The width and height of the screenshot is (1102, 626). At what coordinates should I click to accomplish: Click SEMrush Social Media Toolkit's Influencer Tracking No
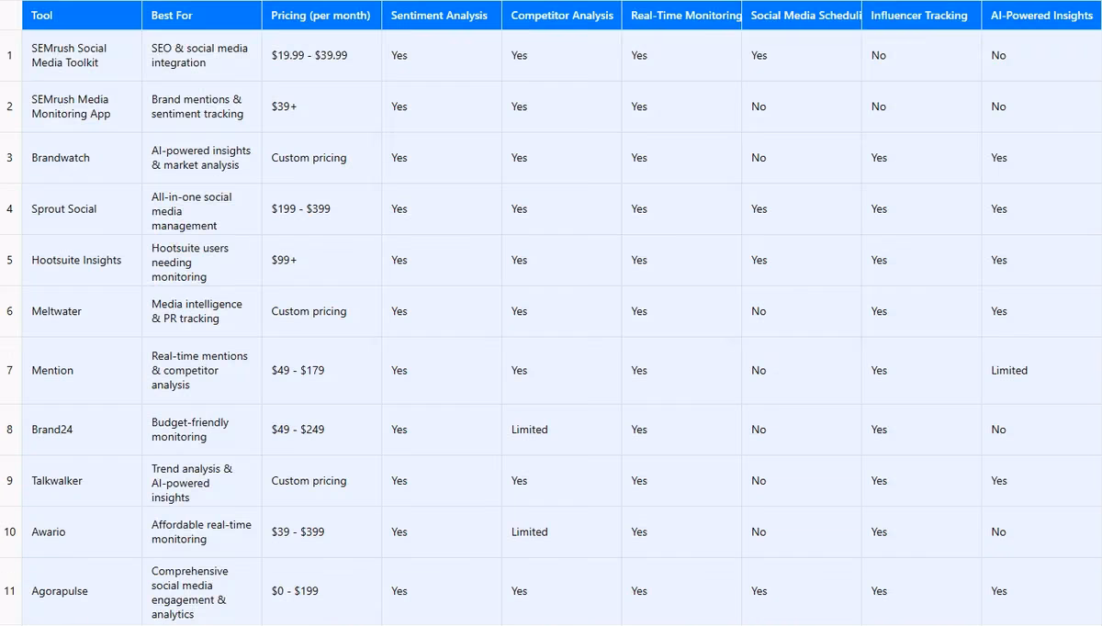pyautogui.click(x=921, y=55)
